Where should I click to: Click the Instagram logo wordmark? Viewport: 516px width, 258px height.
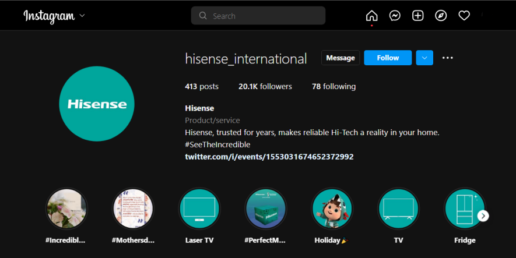point(49,16)
